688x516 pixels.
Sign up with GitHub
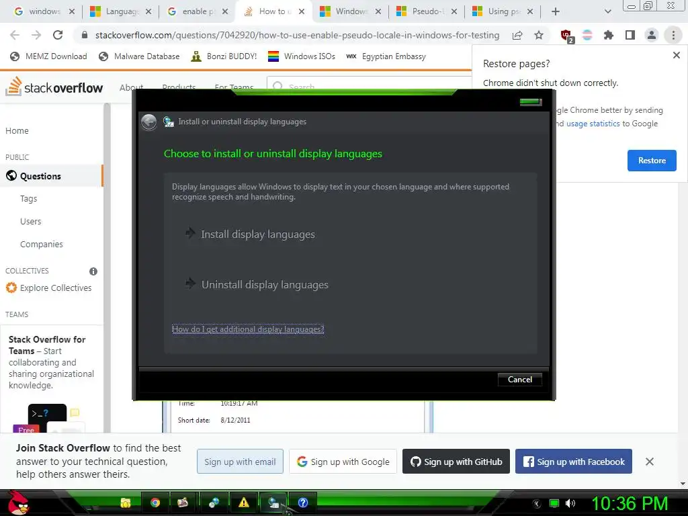point(456,462)
